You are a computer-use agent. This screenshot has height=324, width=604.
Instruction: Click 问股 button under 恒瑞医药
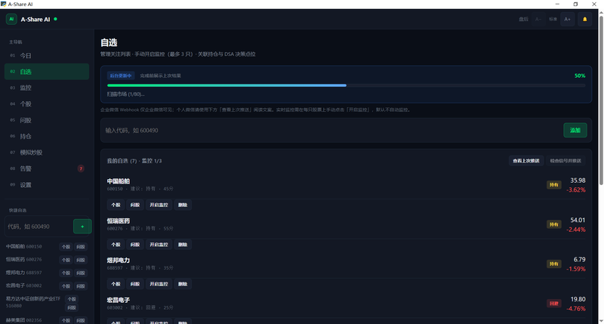(x=135, y=245)
